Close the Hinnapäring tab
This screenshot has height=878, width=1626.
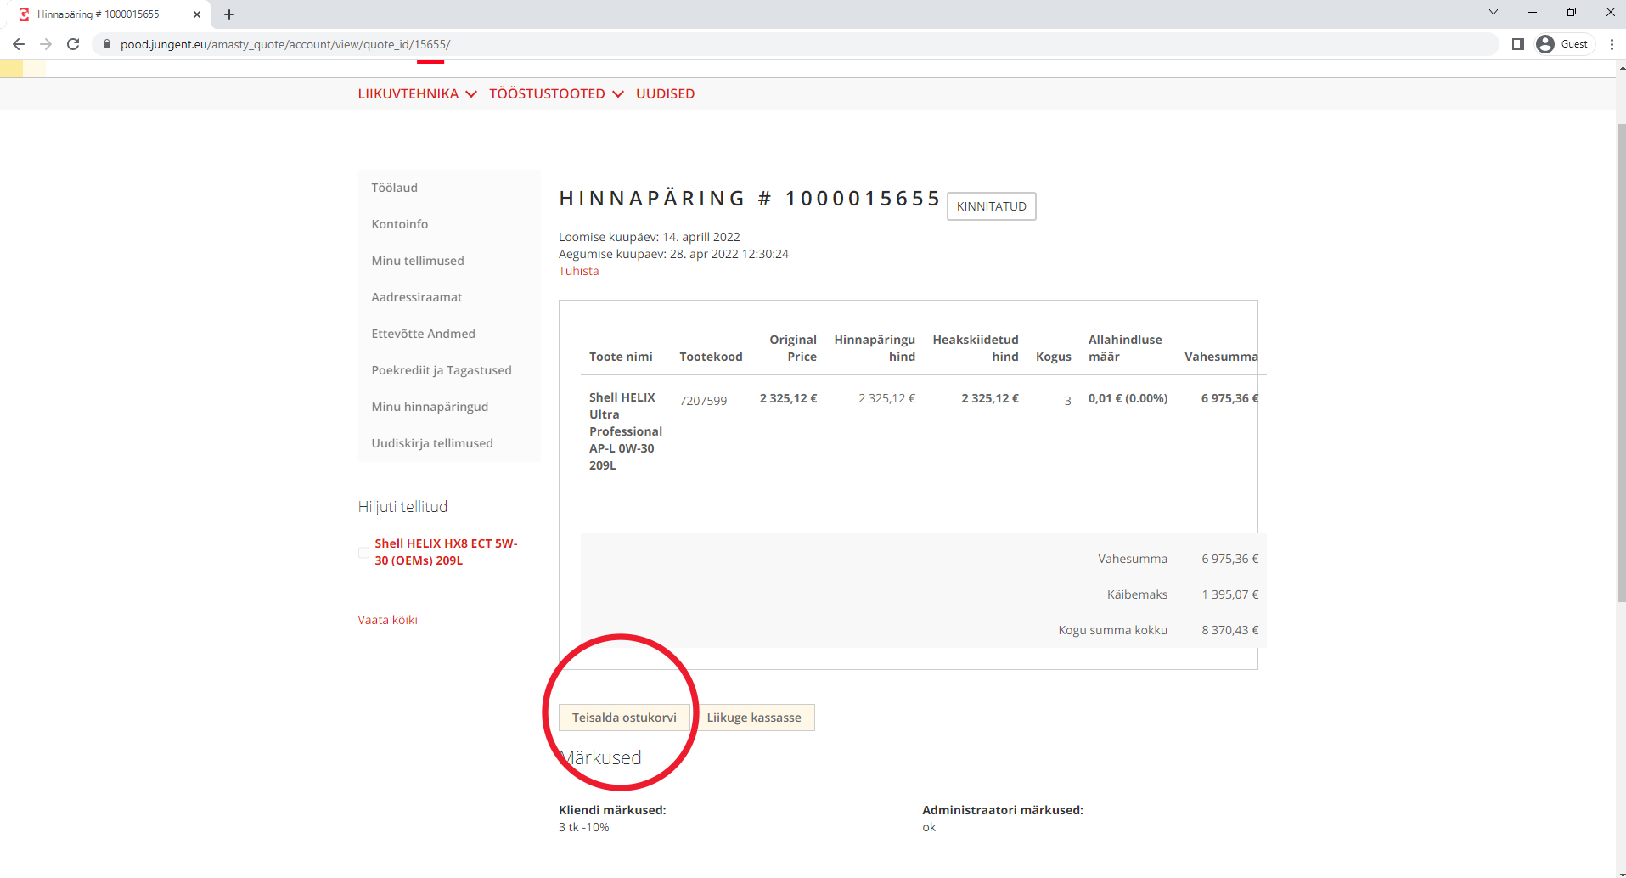pyautogui.click(x=197, y=14)
